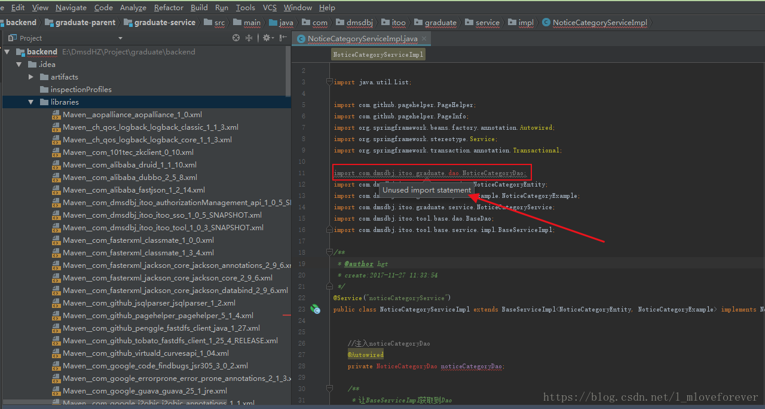The height and width of the screenshot is (409, 765).
Task: Click the unused NoticeCategoryDao import line
Action: (430, 173)
